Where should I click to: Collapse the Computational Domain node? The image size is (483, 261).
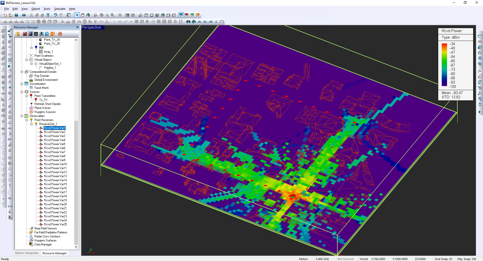pos(22,72)
